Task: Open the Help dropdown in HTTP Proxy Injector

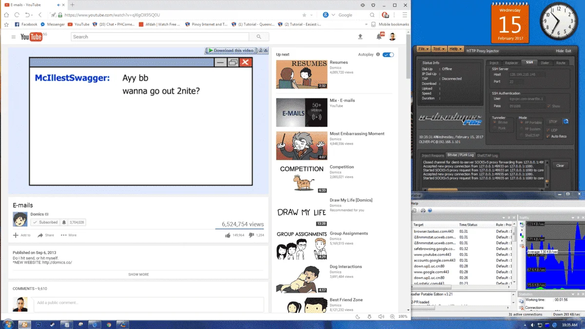Action: [x=455, y=49]
